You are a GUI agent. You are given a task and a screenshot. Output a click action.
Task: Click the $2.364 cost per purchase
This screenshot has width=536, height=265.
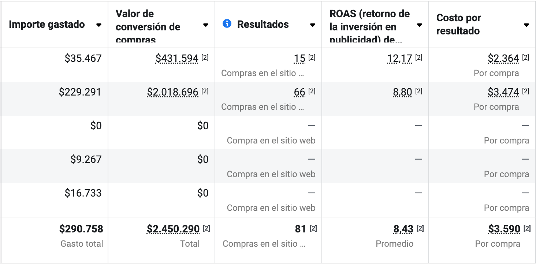(x=503, y=59)
